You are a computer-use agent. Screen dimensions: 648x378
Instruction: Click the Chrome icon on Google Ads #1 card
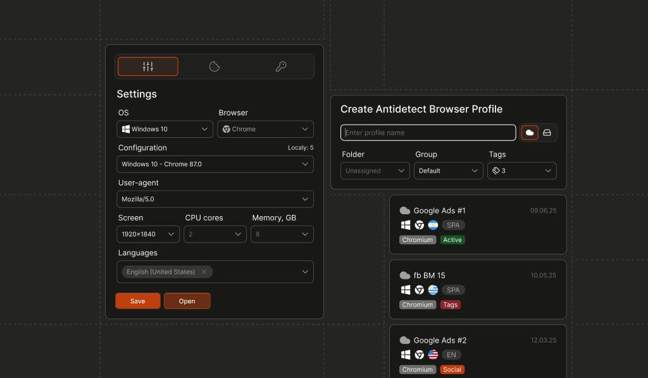(418, 225)
